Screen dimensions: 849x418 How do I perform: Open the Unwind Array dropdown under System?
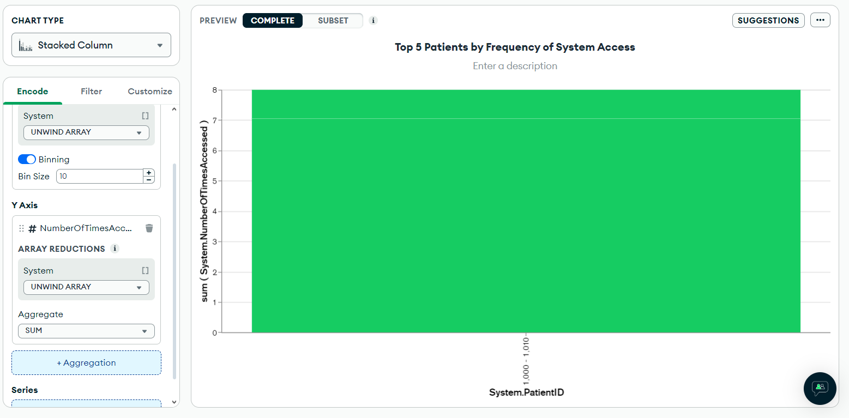(x=86, y=132)
